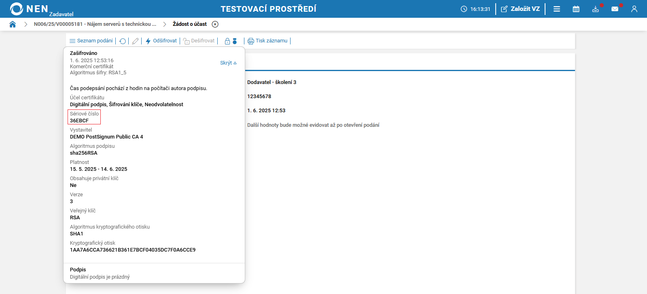This screenshot has height=294, width=647.
Task: Open the messages envelope icon
Action: (615, 9)
